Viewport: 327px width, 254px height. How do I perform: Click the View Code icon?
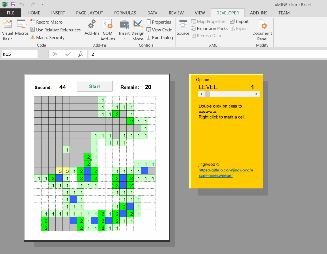pos(159,30)
